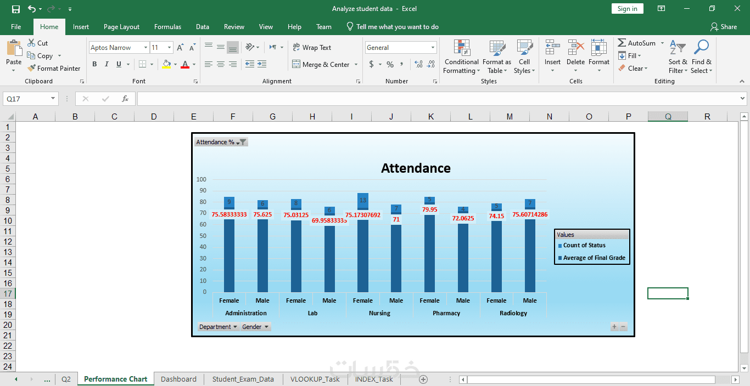Open Conditional Formatting menu
The image size is (750, 386).
pyautogui.click(x=461, y=57)
